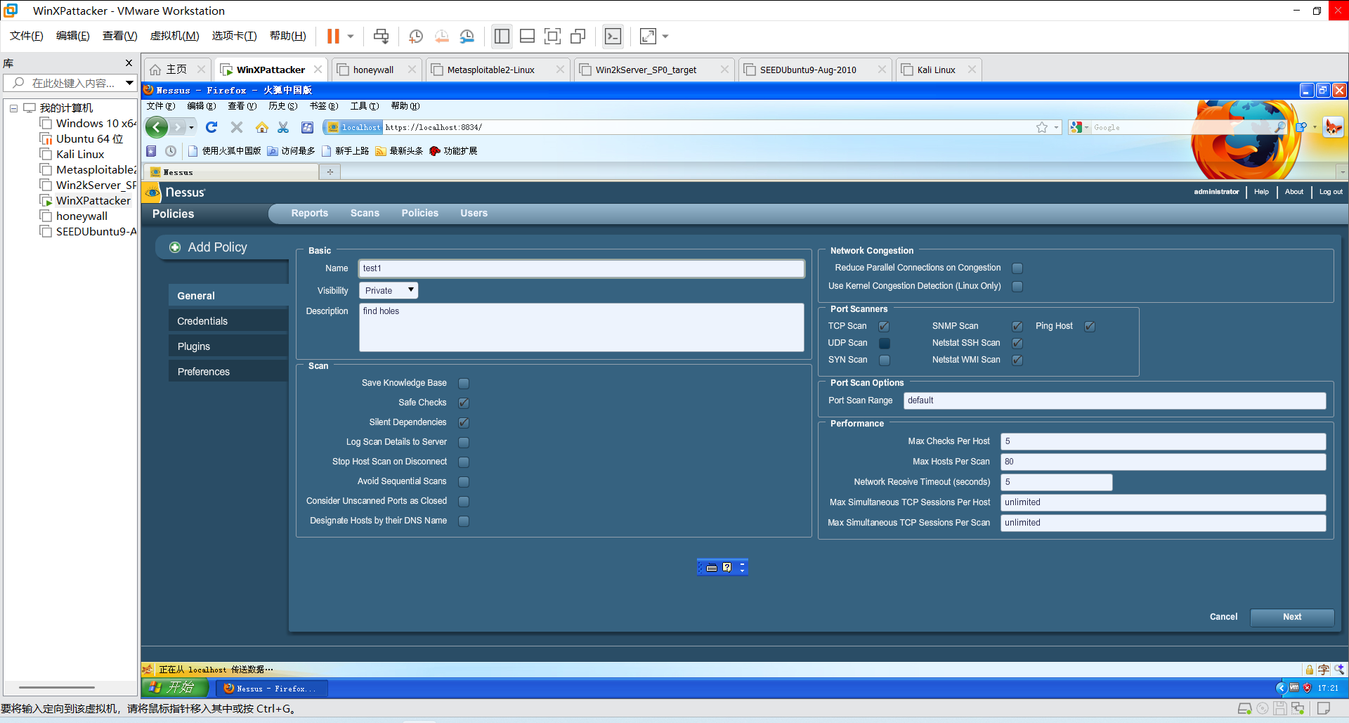Open the Firefox tab list dropdown arrow
Viewport: 1349px width, 723px height.
click(x=1342, y=171)
